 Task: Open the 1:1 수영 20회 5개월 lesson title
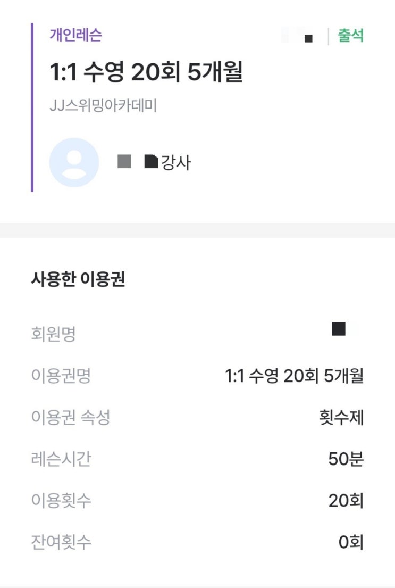[x=146, y=72]
